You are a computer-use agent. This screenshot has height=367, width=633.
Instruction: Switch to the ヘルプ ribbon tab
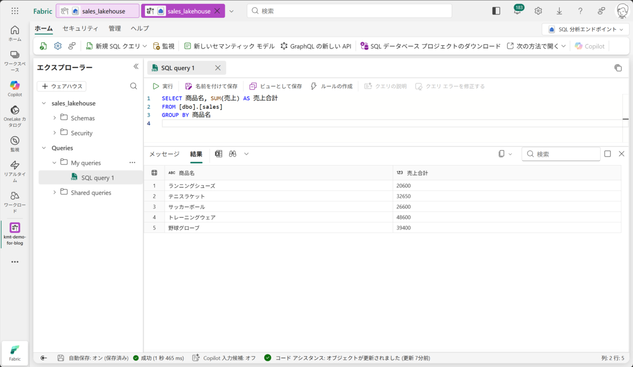click(140, 28)
